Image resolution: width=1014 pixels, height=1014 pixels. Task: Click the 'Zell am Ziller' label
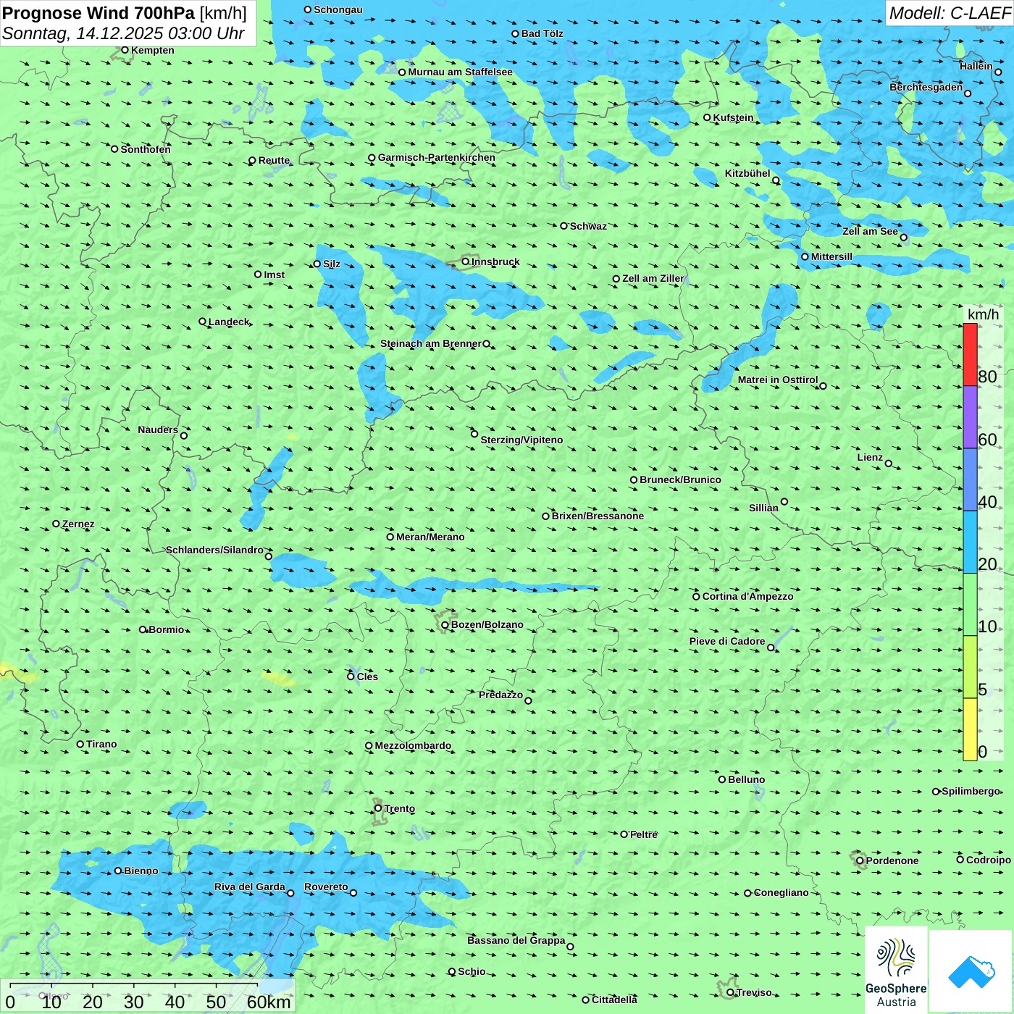pos(653,278)
